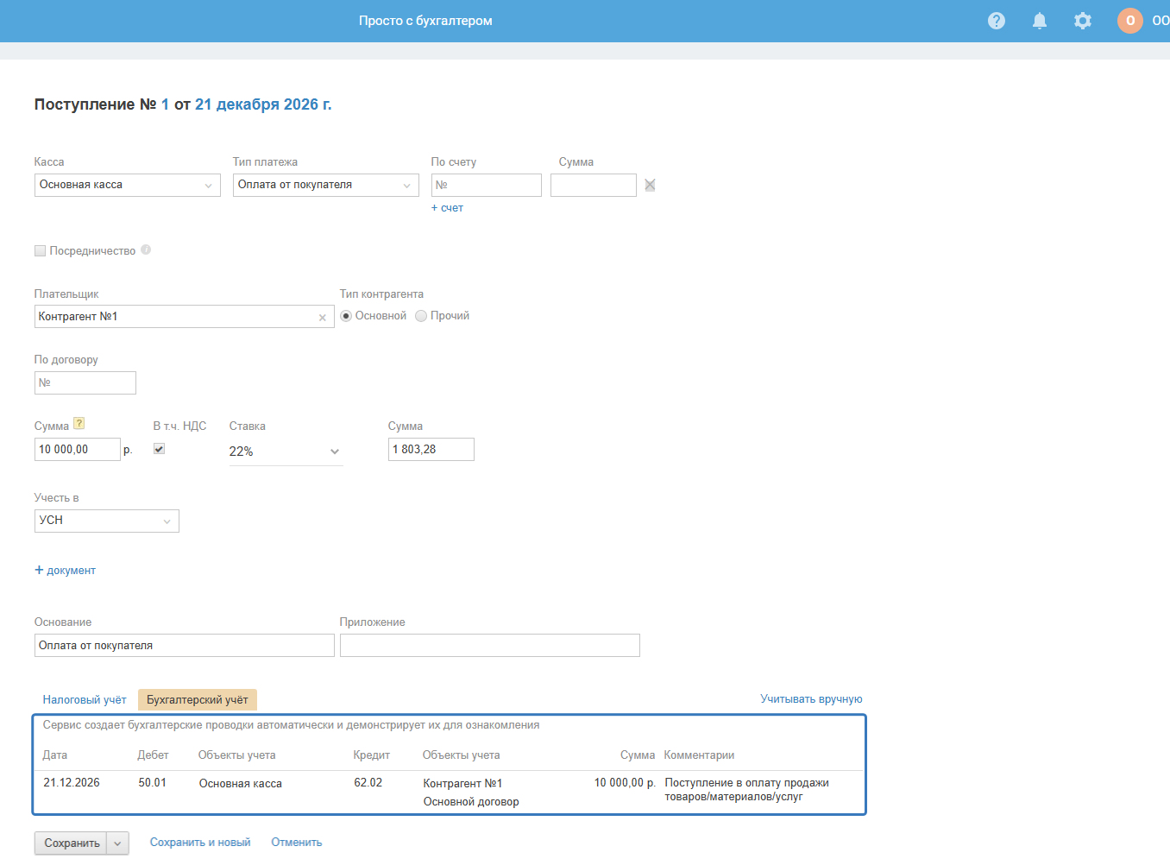Click the Отменить link
This screenshot has height=859, width=1170.
pyautogui.click(x=296, y=843)
